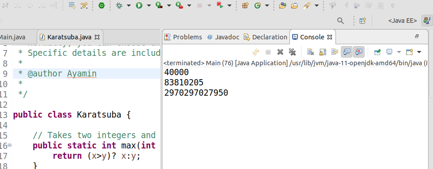Select the Console view tab
This screenshot has height=169, width=433.
coord(312,37)
